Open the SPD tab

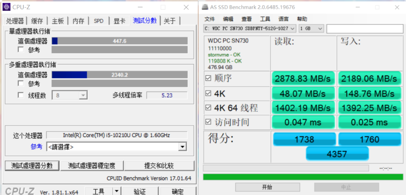pos(99,21)
